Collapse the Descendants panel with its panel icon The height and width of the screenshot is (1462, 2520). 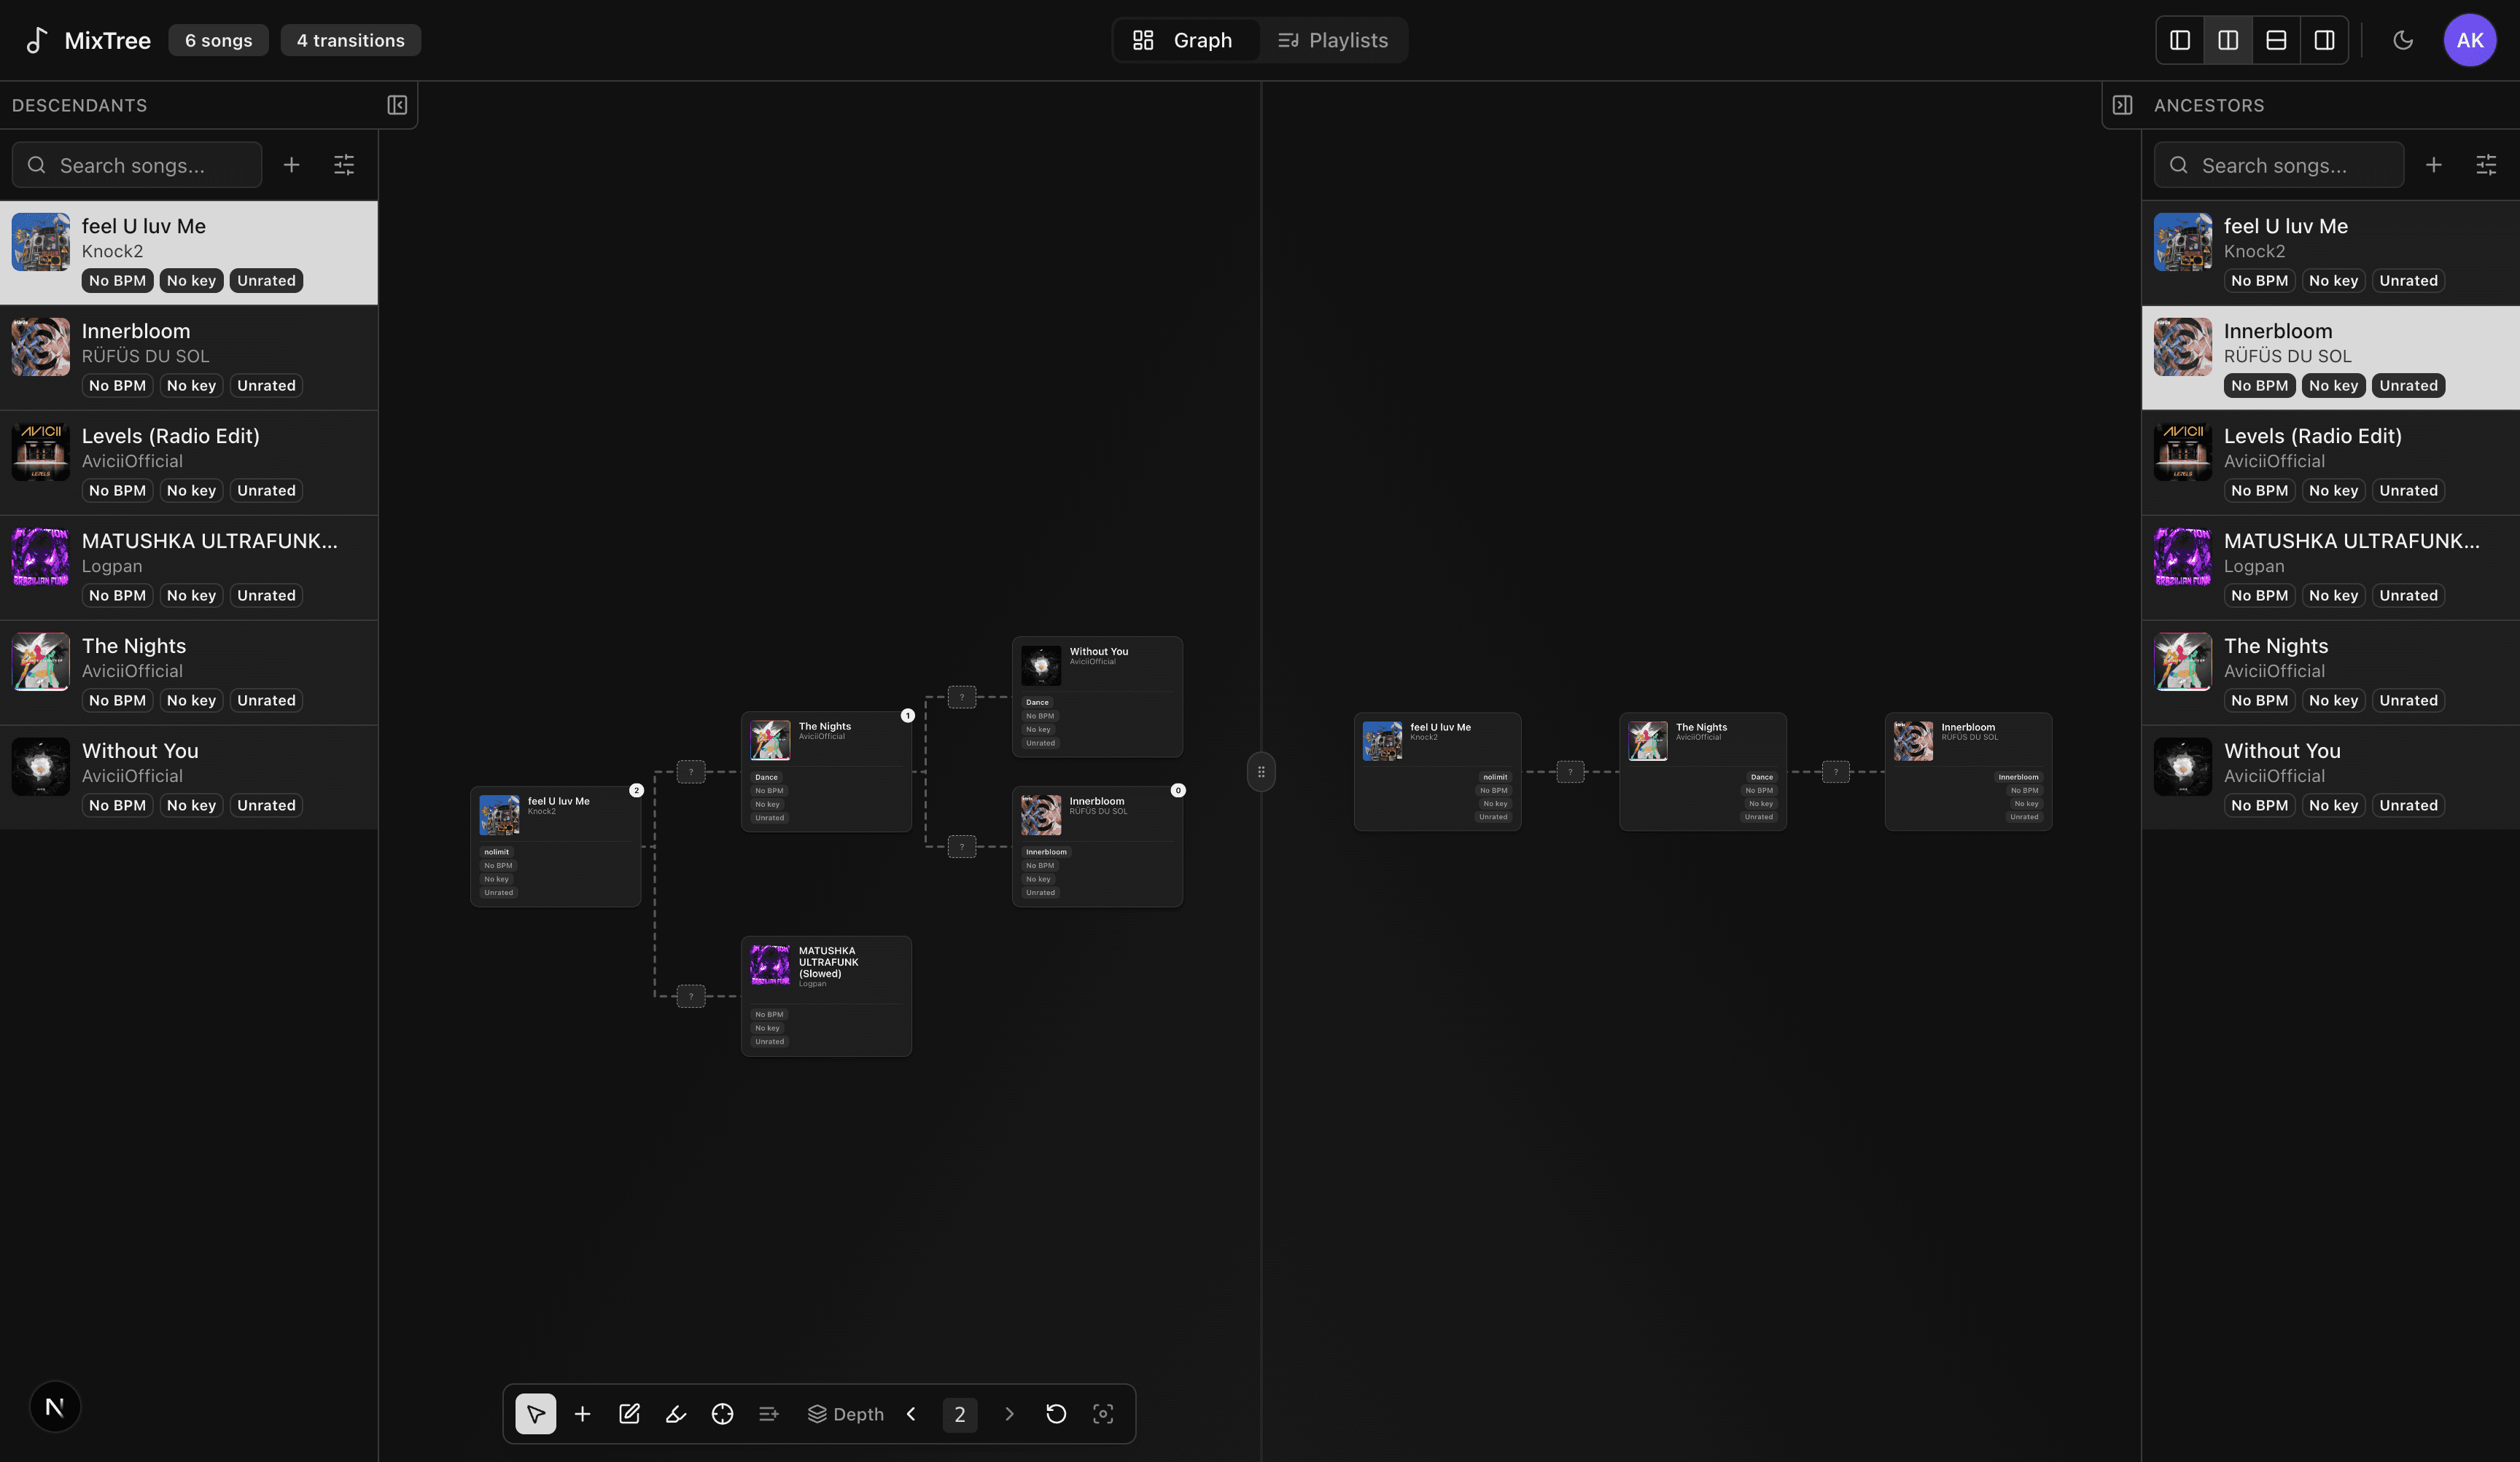[397, 105]
